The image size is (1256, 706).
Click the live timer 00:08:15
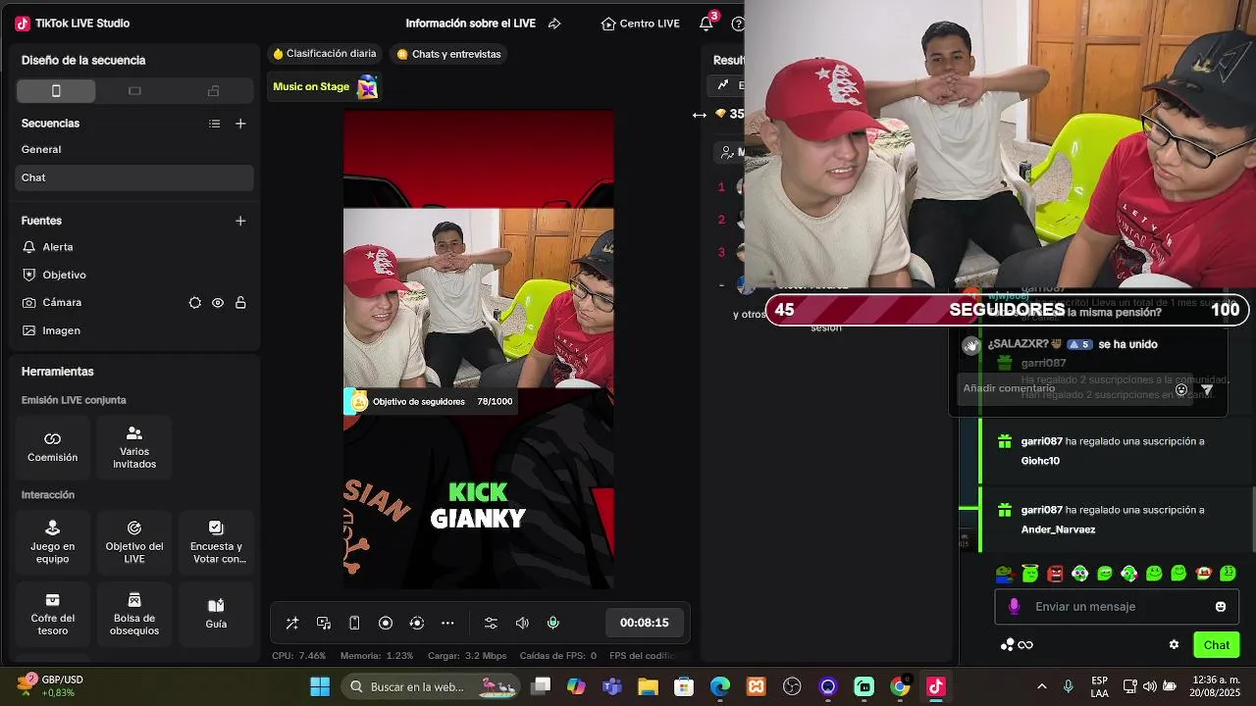tap(644, 623)
